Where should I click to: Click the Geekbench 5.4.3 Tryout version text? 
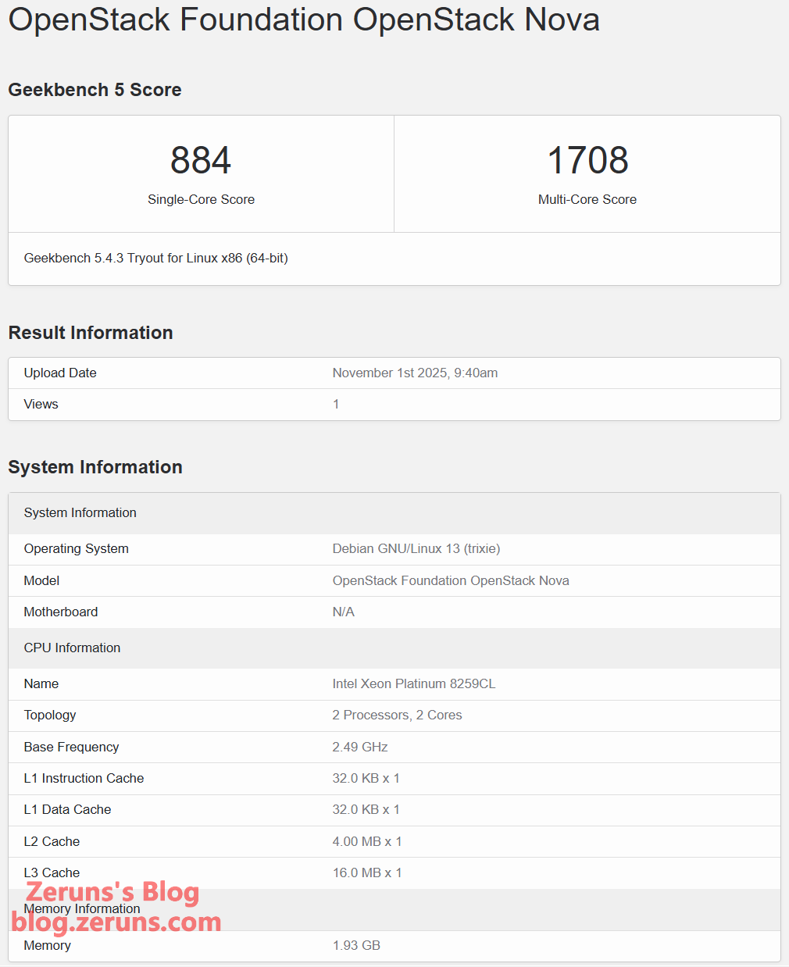pyautogui.click(x=155, y=259)
